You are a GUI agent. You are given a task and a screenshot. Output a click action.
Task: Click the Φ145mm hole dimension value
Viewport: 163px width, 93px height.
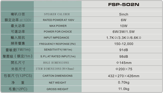click(124, 63)
